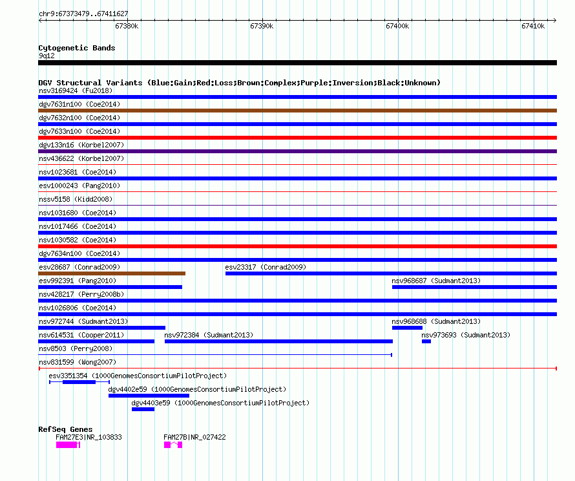Click the magenta FAM27B gene glyph
This screenshot has width=575, height=481.
point(173,445)
